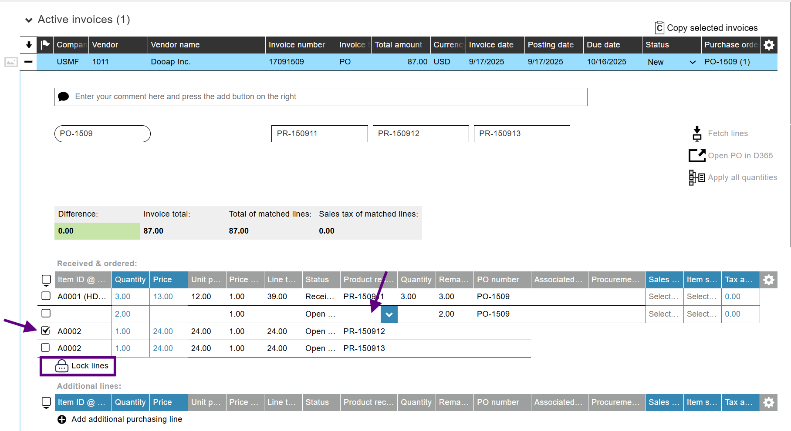Open invoice grid settings gear
This screenshot has width=791, height=431.
[x=769, y=45]
